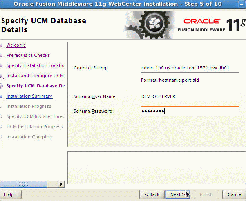246x201 pixels.
Task: Click the disabled Finish button
Action: (x=206, y=194)
